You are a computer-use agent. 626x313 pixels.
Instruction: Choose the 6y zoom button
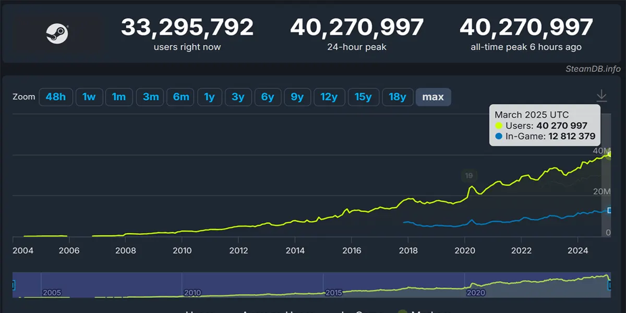[268, 97]
